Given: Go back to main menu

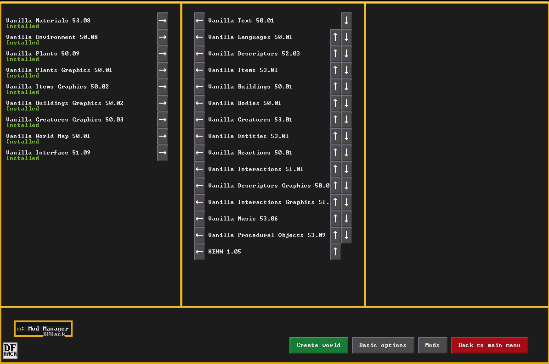Looking at the screenshot, I should point(489,345).
